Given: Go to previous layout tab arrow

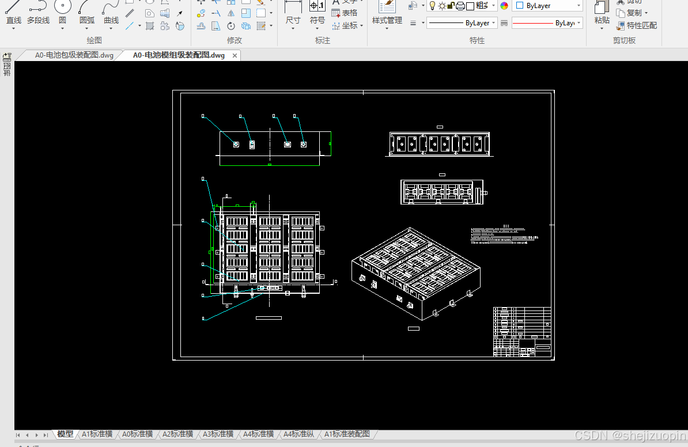Looking at the screenshot, I should coord(27,435).
